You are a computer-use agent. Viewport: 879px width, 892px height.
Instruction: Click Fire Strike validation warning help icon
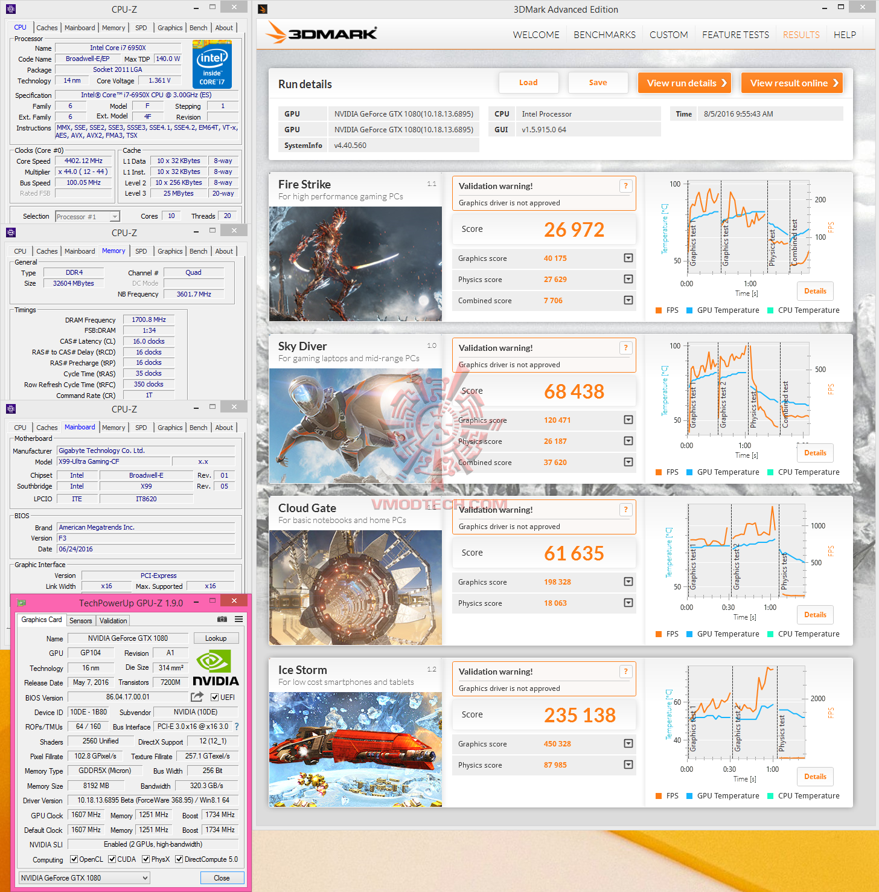point(626,186)
